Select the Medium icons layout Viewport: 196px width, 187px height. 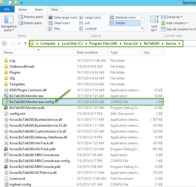coord(123,17)
